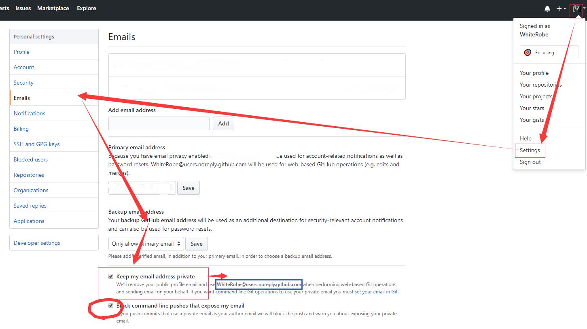Open Saved replies settings
Screen dimensions: 587x329
(54, 206)
